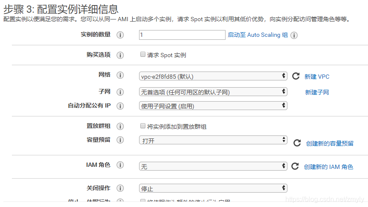The width and height of the screenshot is (368, 207).
Task: Click info icon next to 自动分配公有 IP
Action: (x=120, y=106)
